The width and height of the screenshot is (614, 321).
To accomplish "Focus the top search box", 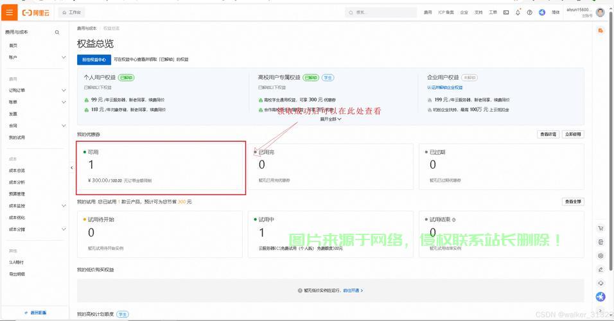I will [381, 13].
